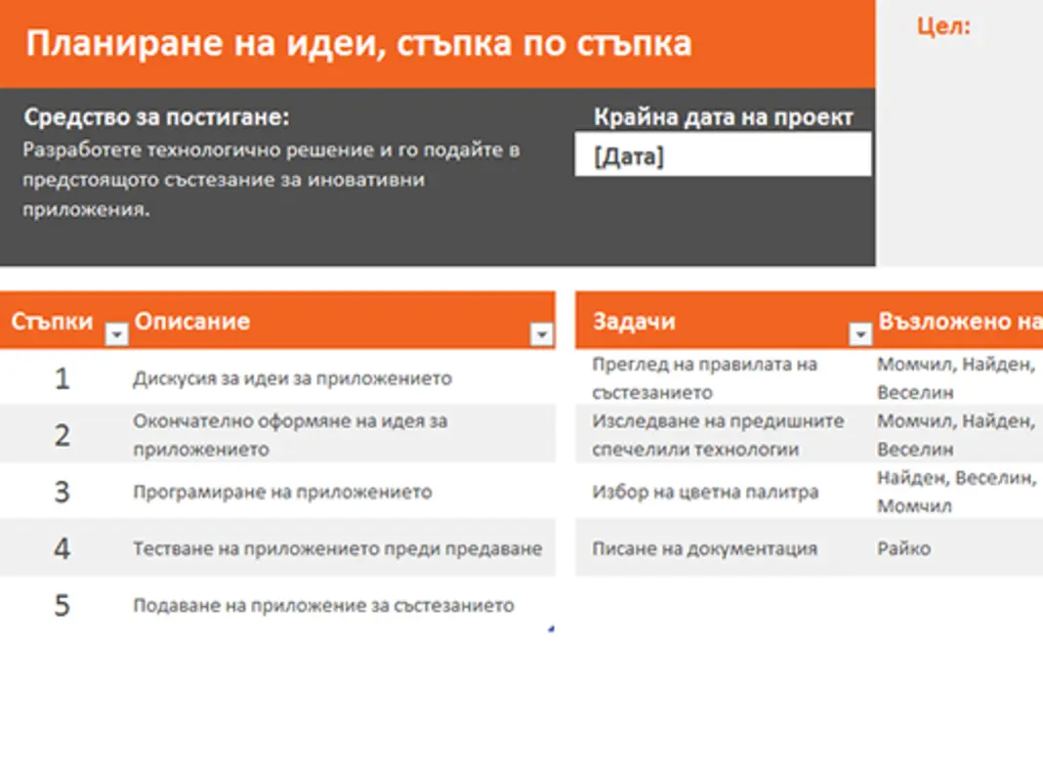Select step number 5 cell
The width and height of the screenshot is (1043, 782).
[62, 605]
